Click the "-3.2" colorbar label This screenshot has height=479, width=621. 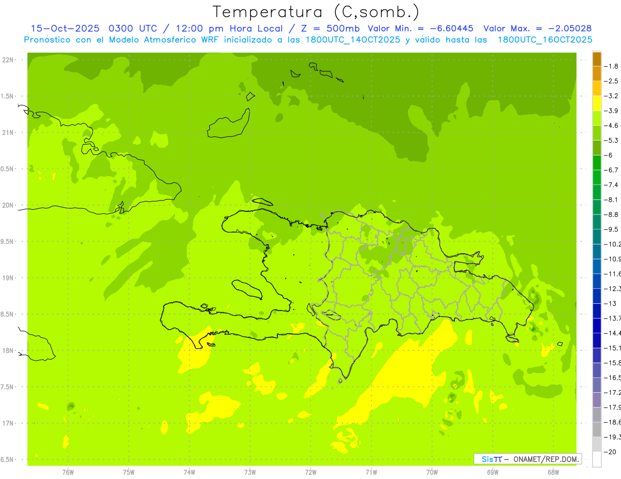611,96
